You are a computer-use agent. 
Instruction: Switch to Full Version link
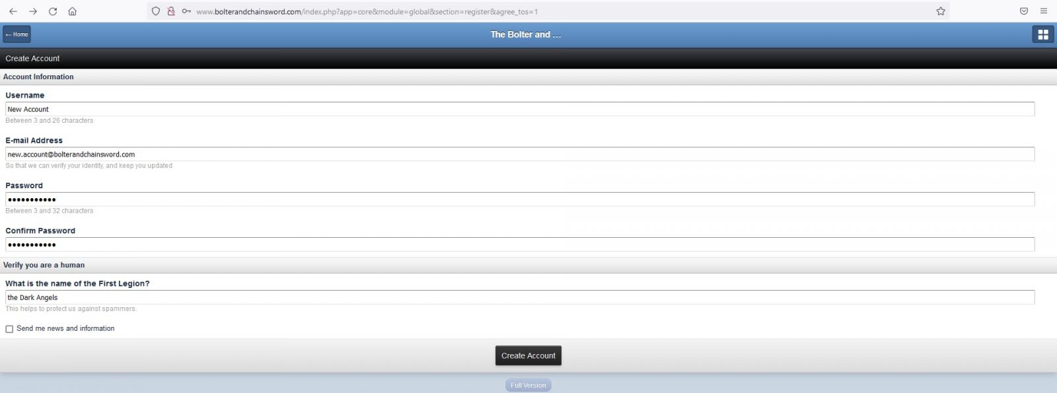pyautogui.click(x=528, y=385)
